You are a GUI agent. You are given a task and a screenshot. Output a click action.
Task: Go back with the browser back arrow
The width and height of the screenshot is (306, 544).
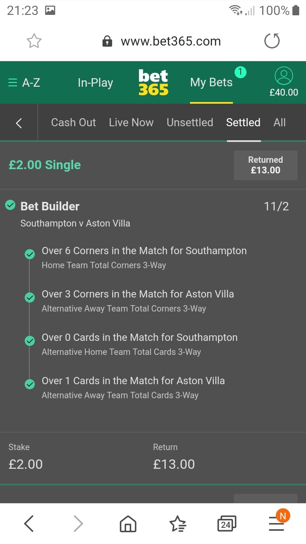pyautogui.click(x=28, y=524)
